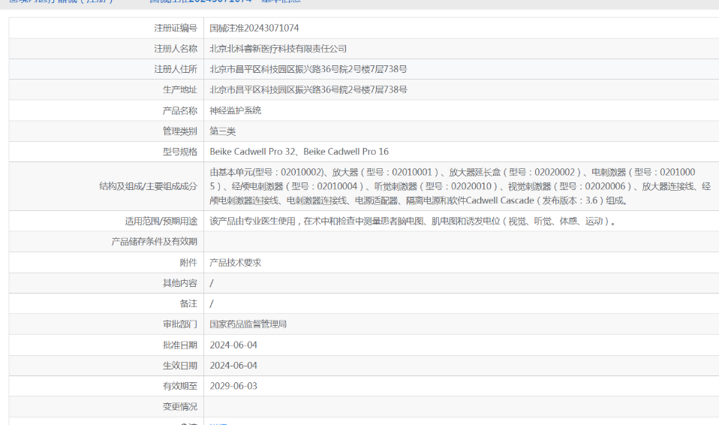This screenshot has height=425, width=719.
Task: Click the 注册人住所 label
Action: pos(176,69)
